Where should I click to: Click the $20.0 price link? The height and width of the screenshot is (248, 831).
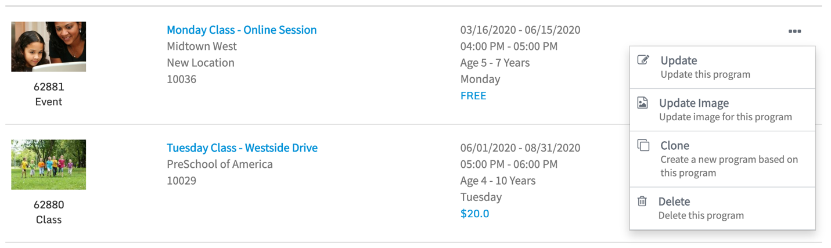pos(474,214)
